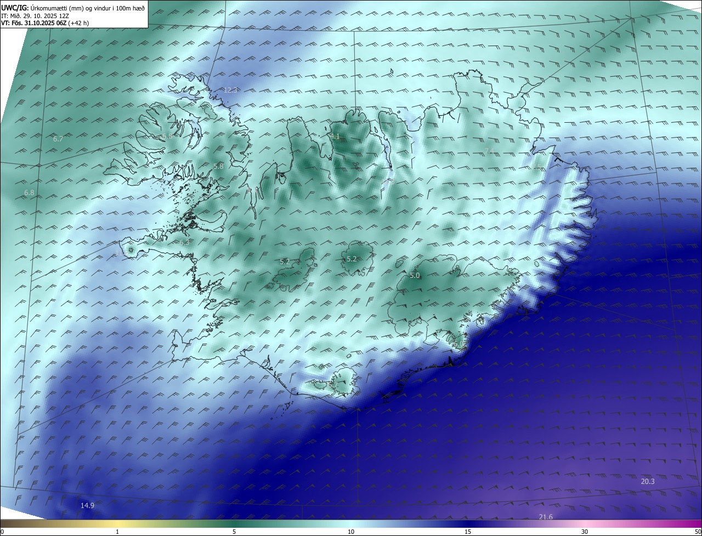Click the color scale tick label 15

click(x=468, y=532)
